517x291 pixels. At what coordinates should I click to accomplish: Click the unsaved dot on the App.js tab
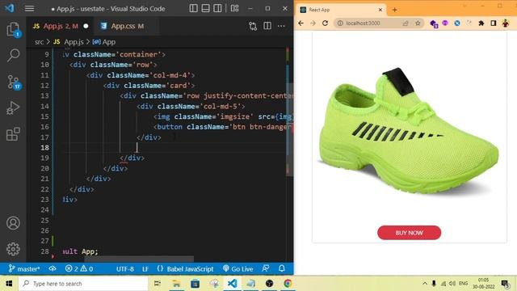click(86, 26)
